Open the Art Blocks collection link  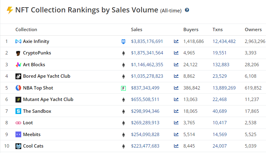pos(34,65)
